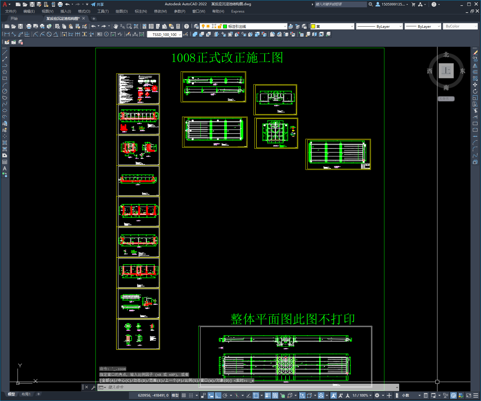Select the Erase tool in modify toolbar
The image size is (481, 401).
tap(475, 53)
